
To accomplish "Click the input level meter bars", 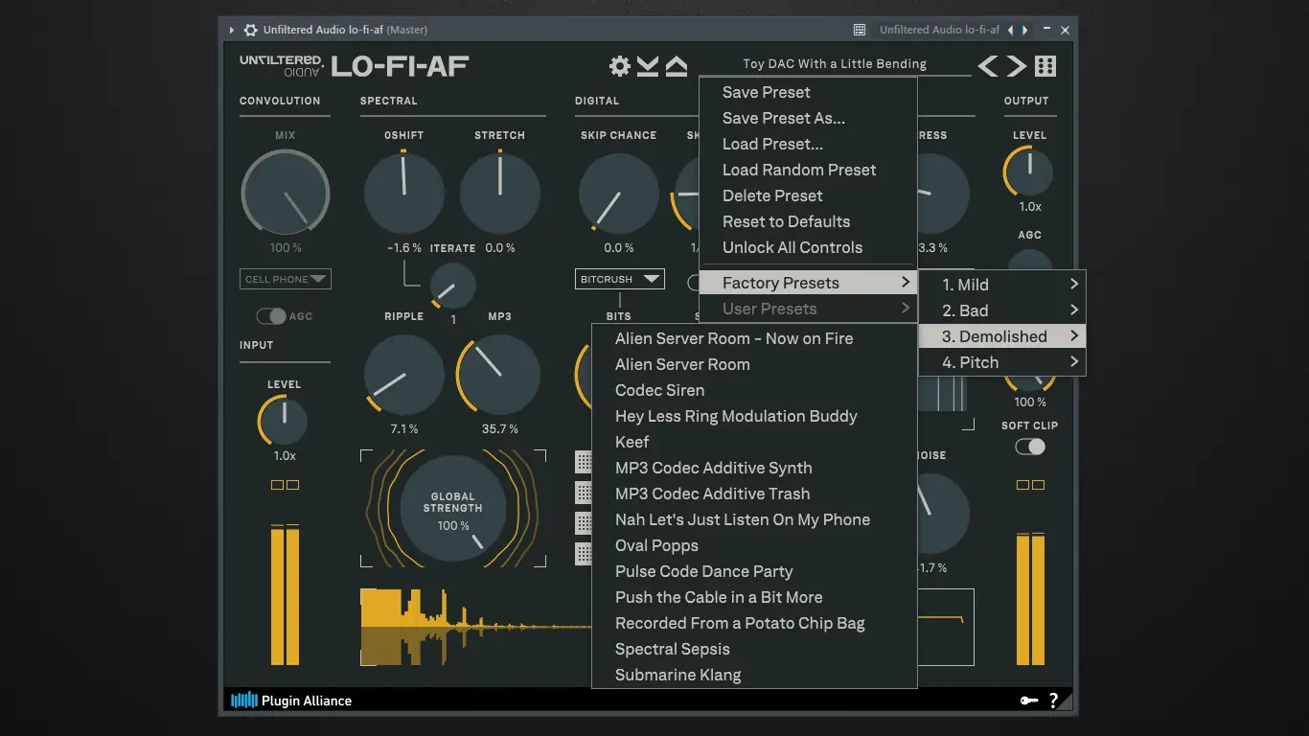I will [285, 594].
